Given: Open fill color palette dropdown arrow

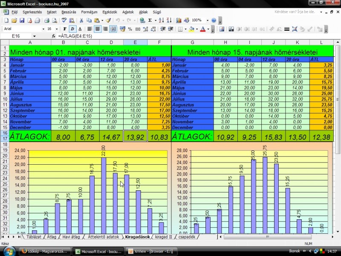Looking at the screenshot, I should [x=197, y=29].
